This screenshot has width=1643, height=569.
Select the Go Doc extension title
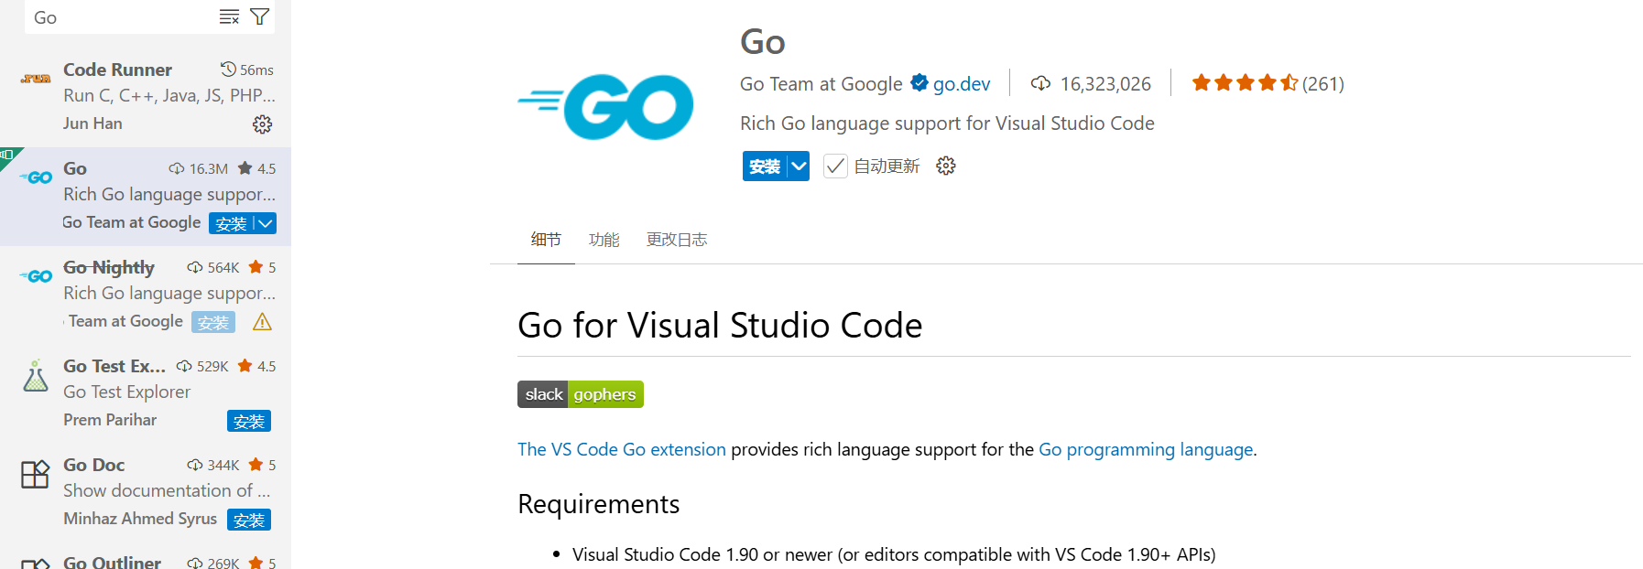coord(93,465)
